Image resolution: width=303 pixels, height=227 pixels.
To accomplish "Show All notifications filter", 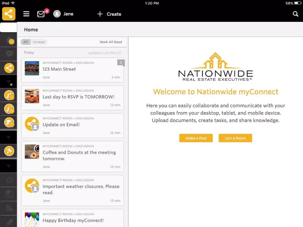I will (x=26, y=42).
